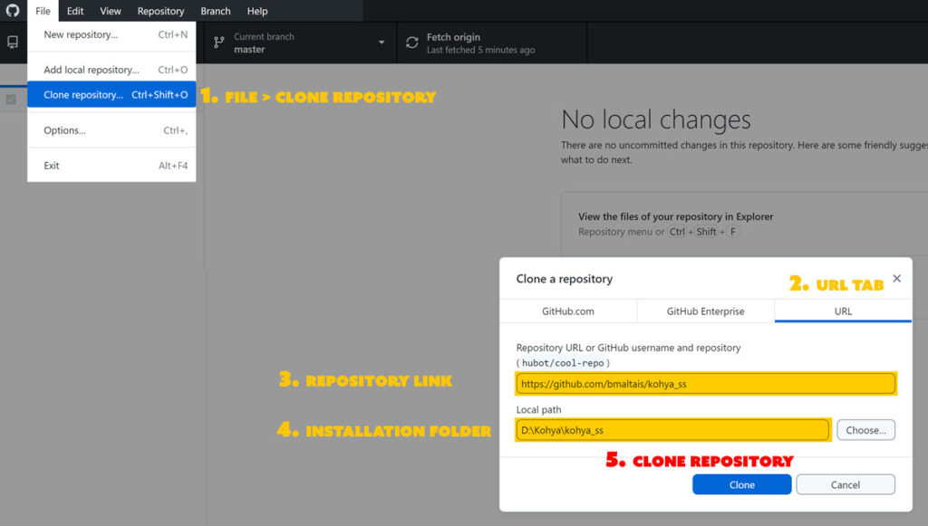Open the Branch menu

click(215, 11)
